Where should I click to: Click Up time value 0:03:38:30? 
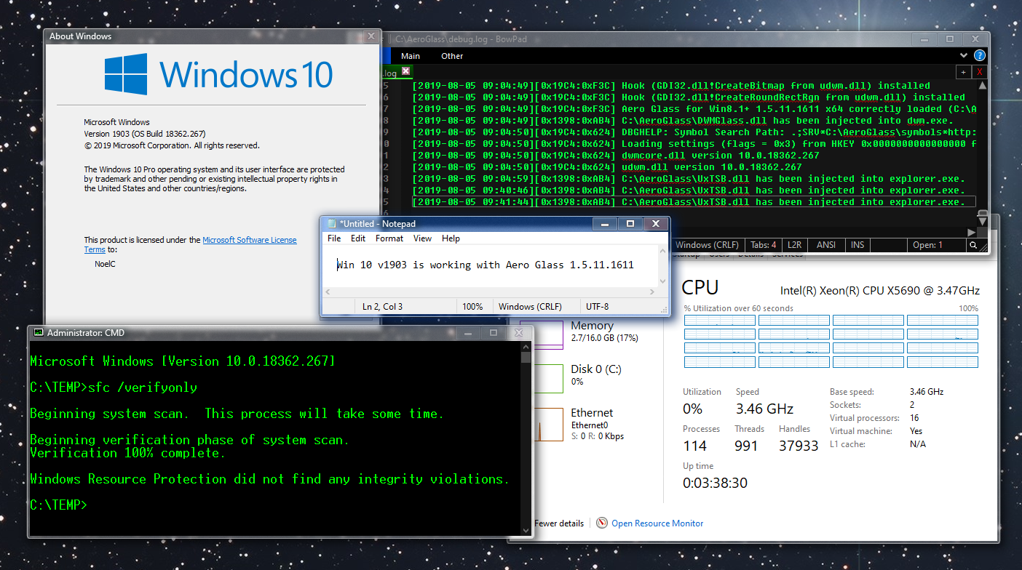715,483
